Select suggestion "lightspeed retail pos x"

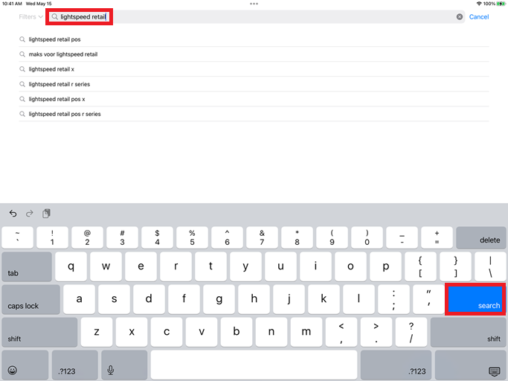[x=254, y=99]
